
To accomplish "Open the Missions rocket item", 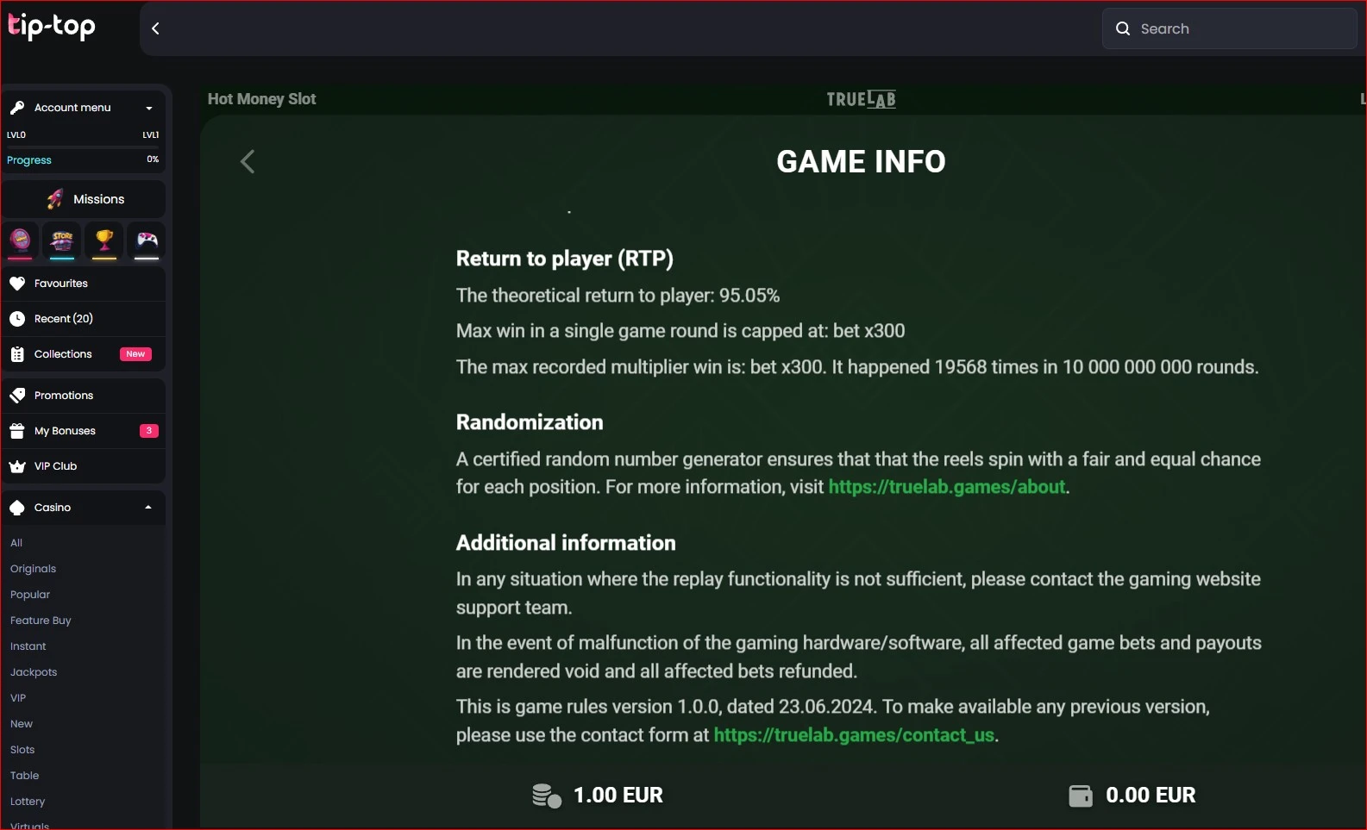I will [84, 199].
